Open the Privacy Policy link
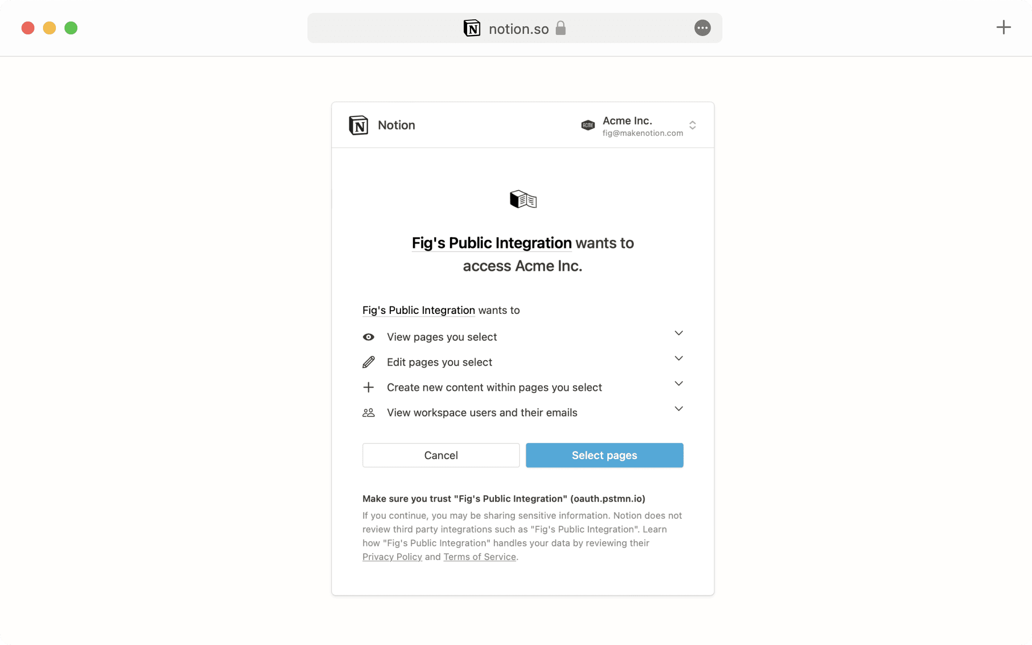The image size is (1032, 645). pyautogui.click(x=392, y=557)
